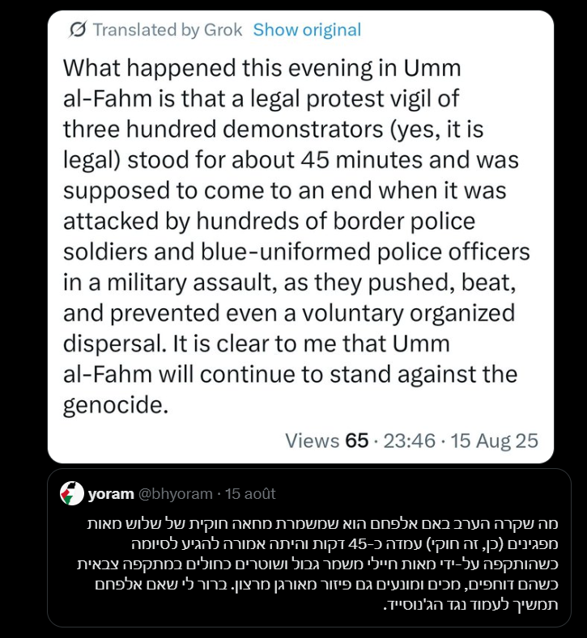
Task: Click the Grok logo icon
Action: click(x=78, y=31)
